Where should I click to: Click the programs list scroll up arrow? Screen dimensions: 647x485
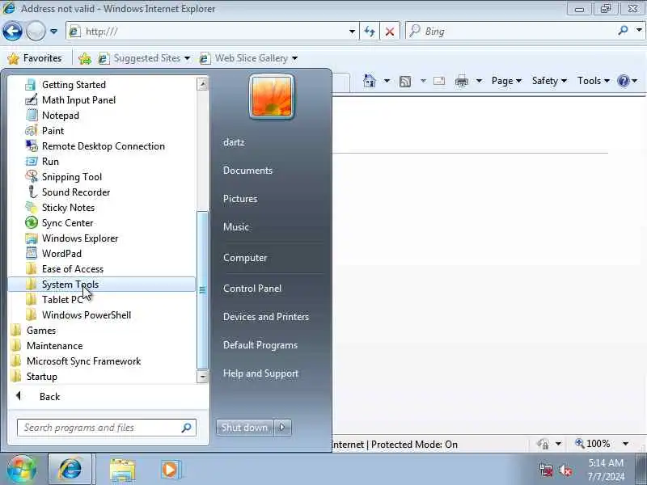[202, 85]
